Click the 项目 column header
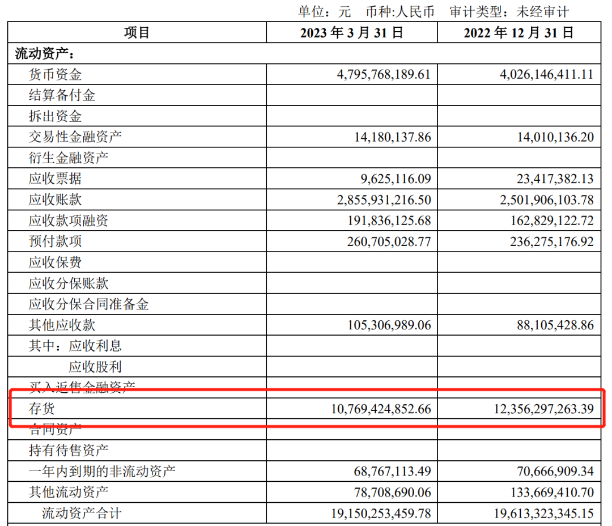Image resolution: width=612 pixels, height=526 pixels. [137, 33]
